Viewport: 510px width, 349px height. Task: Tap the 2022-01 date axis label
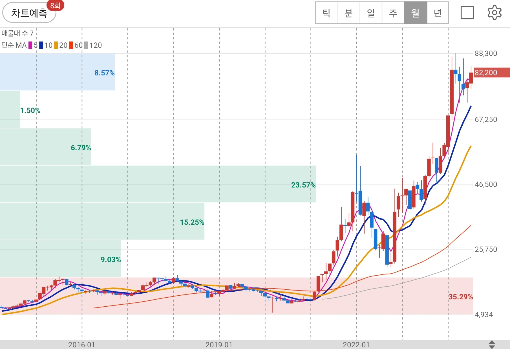tap(356, 345)
